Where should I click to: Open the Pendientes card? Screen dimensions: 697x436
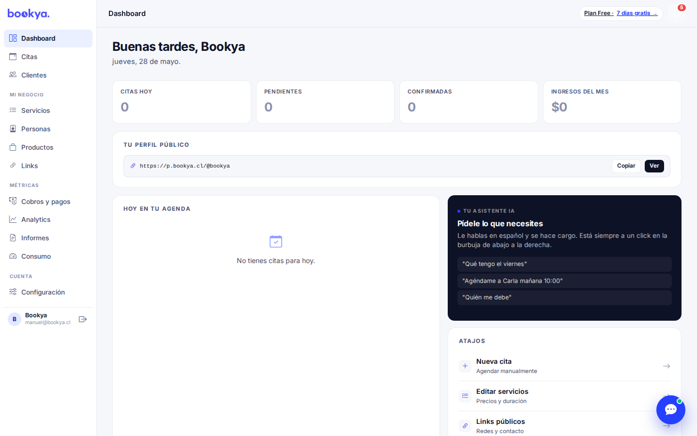click(x=325, y=102)
